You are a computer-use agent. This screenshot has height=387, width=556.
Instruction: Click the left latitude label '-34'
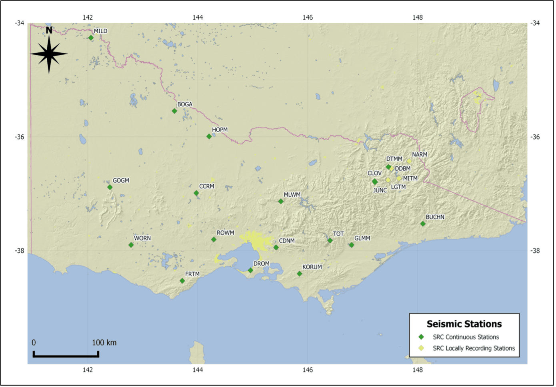point(19,23)
